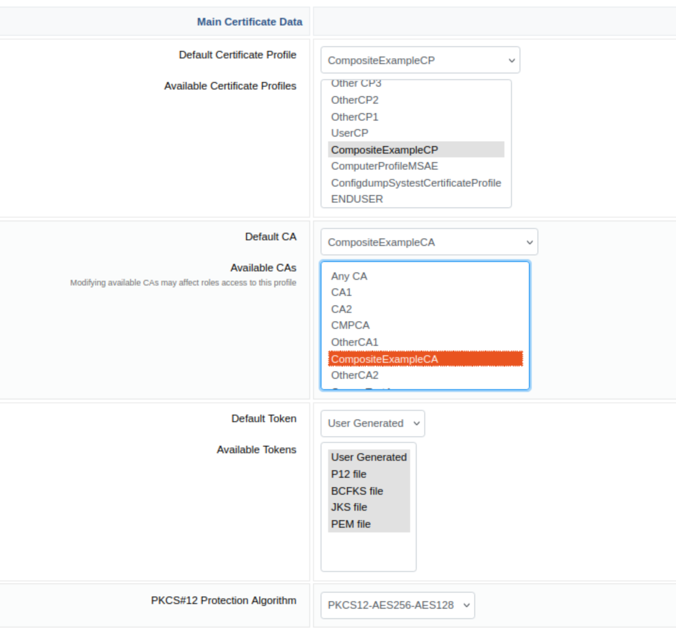Select CompositeExampleCP in profiles list

(x=384, y=150)
